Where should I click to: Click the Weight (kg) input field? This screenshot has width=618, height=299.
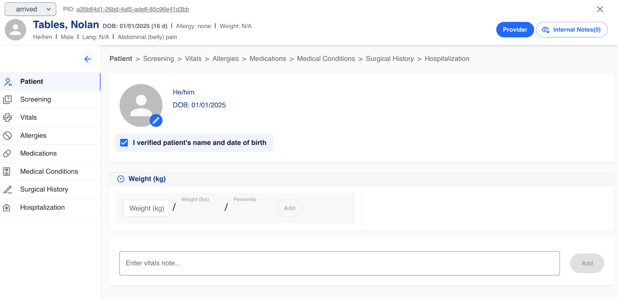pos(146,208)
